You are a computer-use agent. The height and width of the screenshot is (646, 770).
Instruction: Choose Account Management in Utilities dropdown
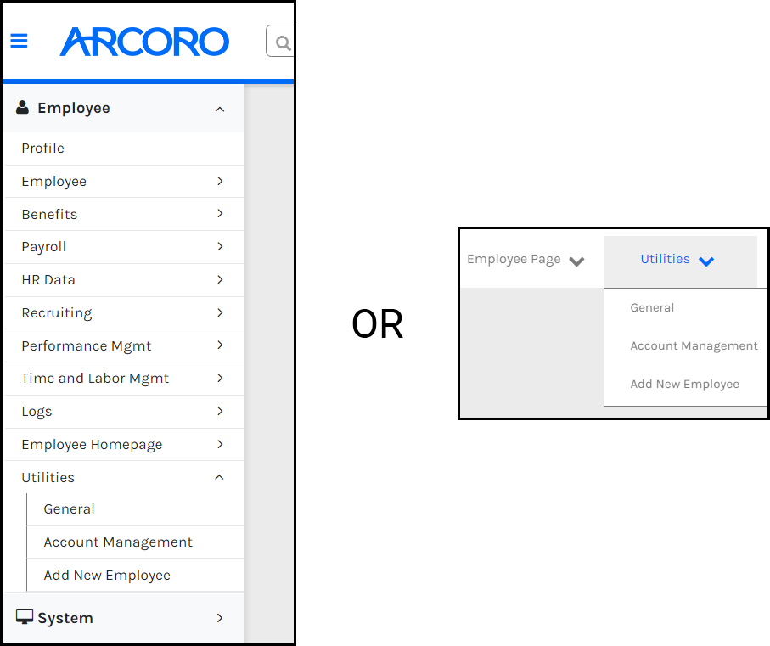694,346
